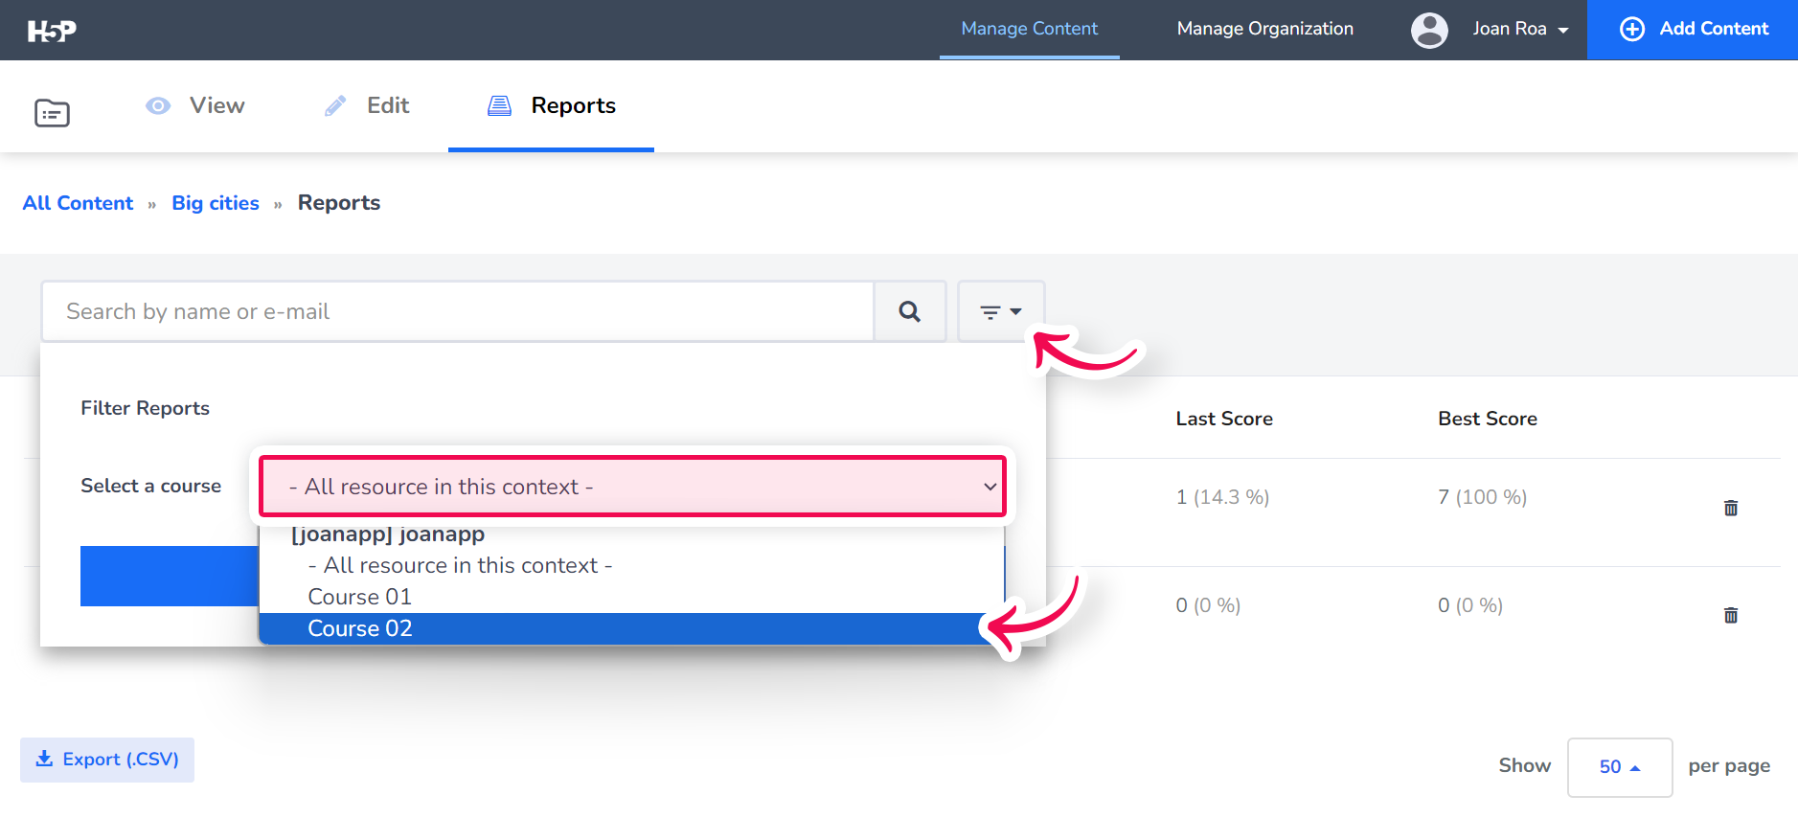Click the [joanapp] joanapp group label

click(388, 534)
